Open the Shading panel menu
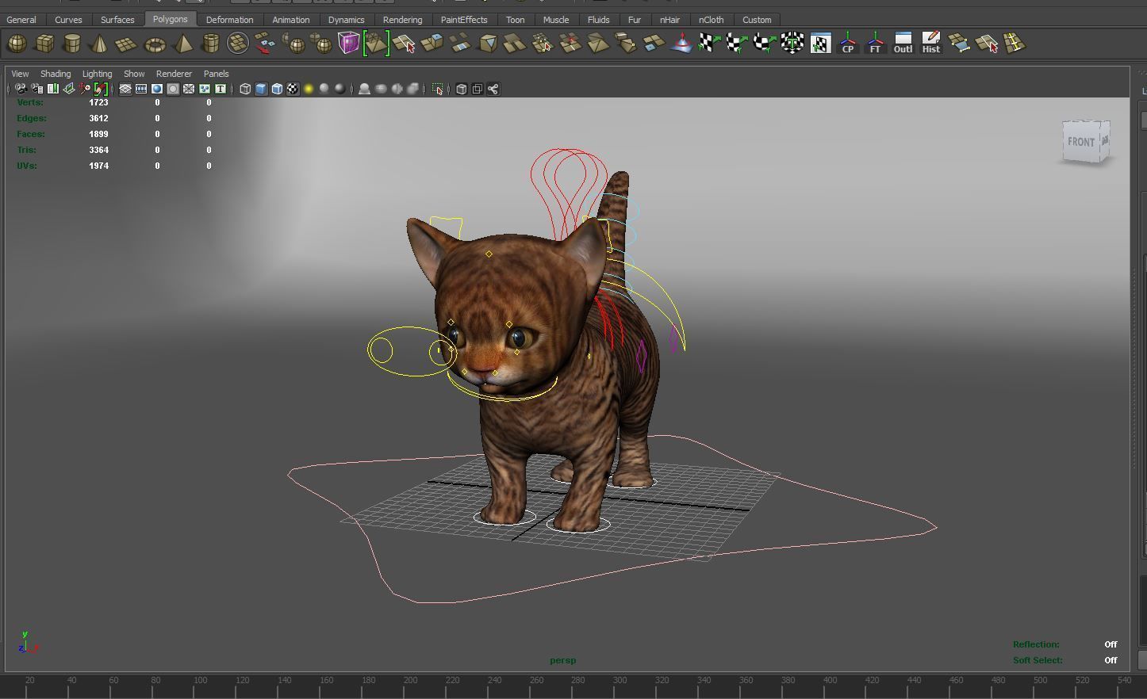This screenshot has width=1147, height=699. coord(56,74)
